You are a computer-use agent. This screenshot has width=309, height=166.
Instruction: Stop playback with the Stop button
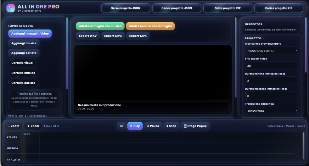point(171,126)
